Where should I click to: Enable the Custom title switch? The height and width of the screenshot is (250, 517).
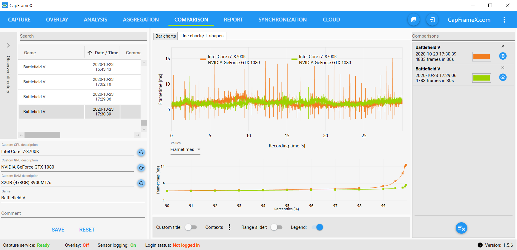(x=191, y=227)
